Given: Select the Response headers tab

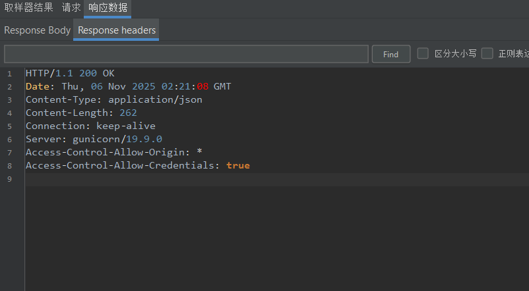Looking at the screenshot, I should [x=117, y=30].
